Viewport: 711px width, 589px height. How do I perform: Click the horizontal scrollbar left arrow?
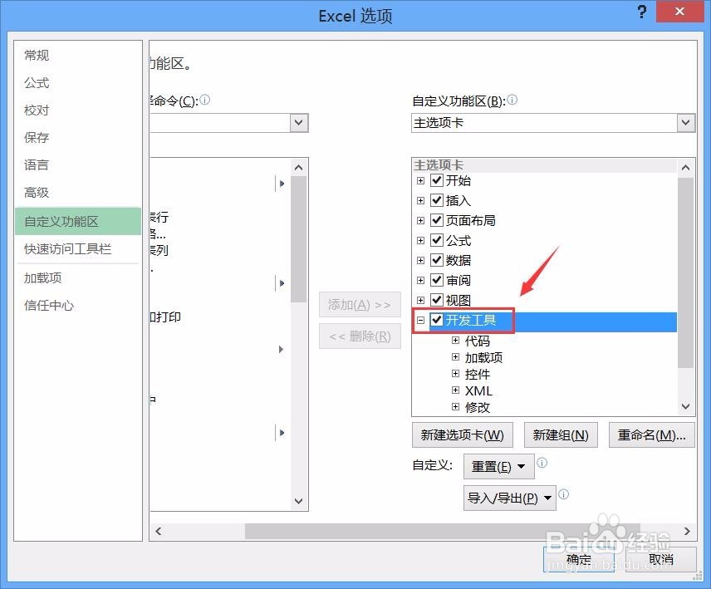(159, 531)
